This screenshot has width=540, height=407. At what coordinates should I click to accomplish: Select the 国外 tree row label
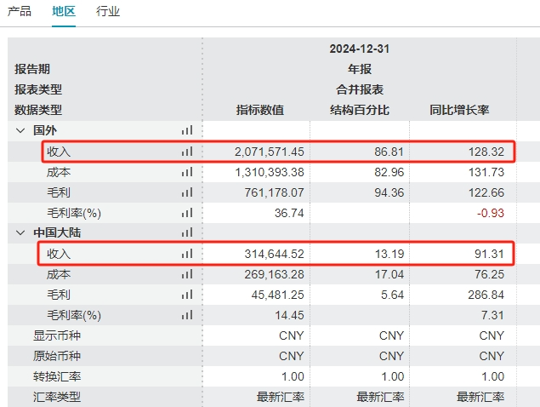click(x=45, y=131)
